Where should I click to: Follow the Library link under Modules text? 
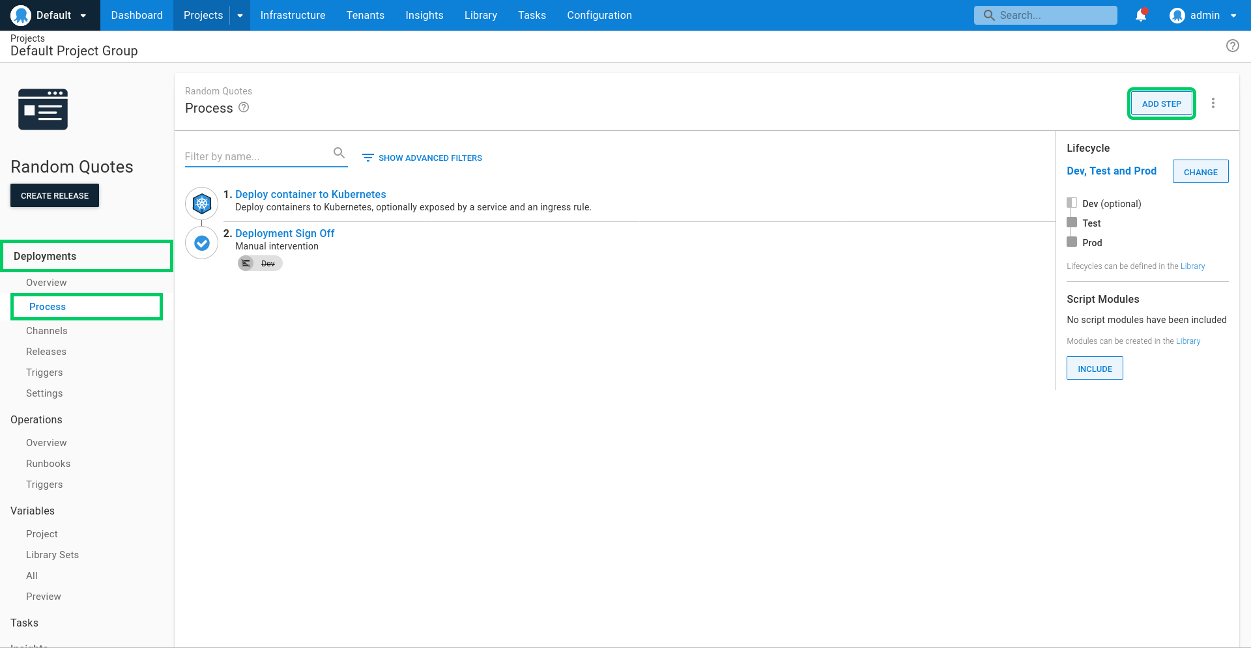pyautogui.click(x=1188, y=341)
